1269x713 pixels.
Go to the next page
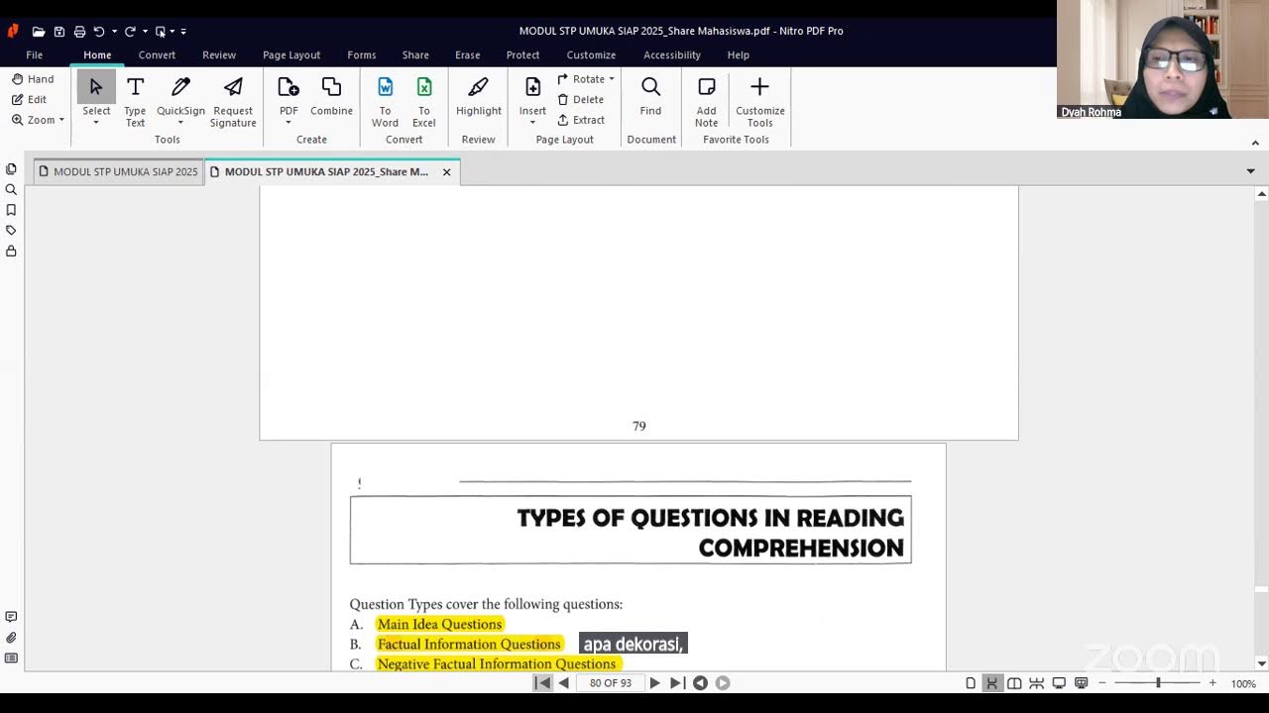pyautogui.click(x=654, y=683)
